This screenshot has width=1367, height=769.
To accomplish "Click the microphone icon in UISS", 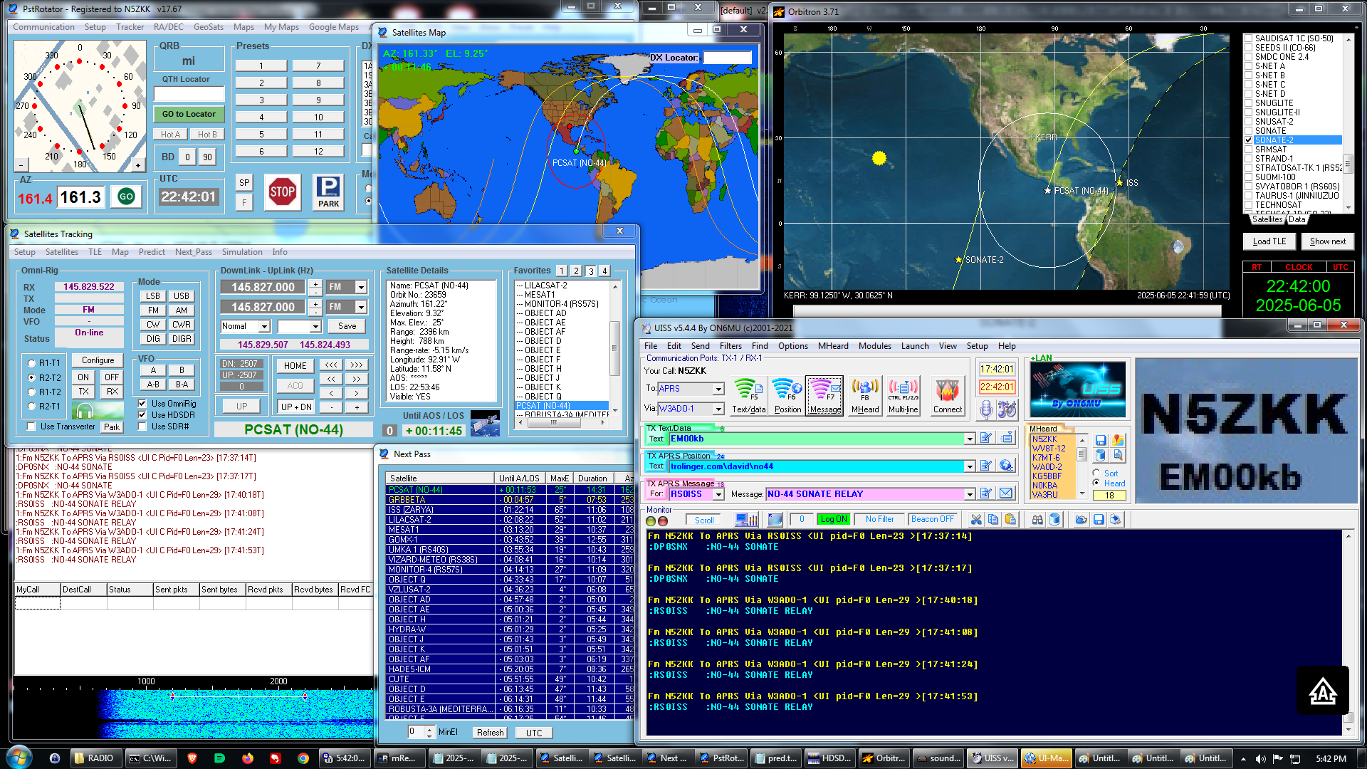I will pos(986,409).
